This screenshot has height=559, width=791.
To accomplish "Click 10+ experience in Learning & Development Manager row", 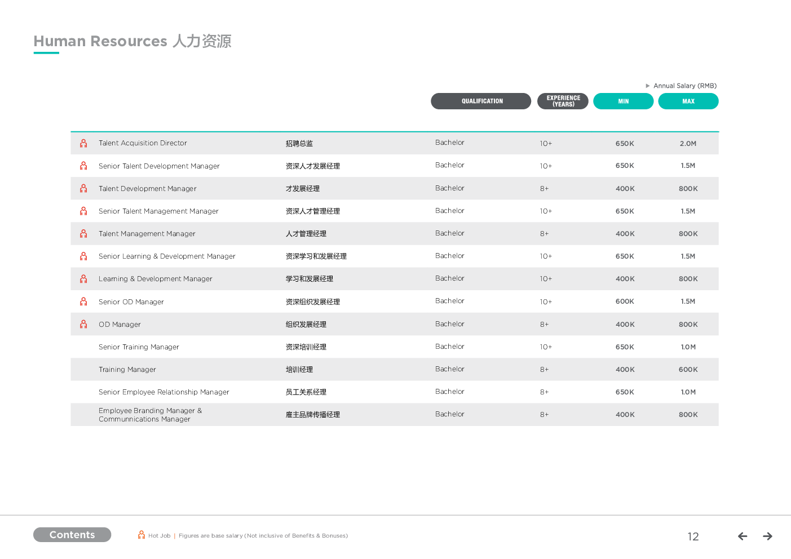I will [546, 279].
